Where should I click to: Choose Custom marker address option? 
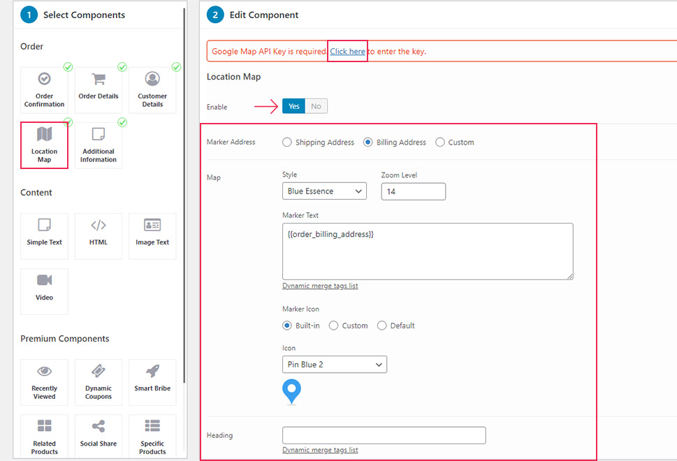click(440, 142)
